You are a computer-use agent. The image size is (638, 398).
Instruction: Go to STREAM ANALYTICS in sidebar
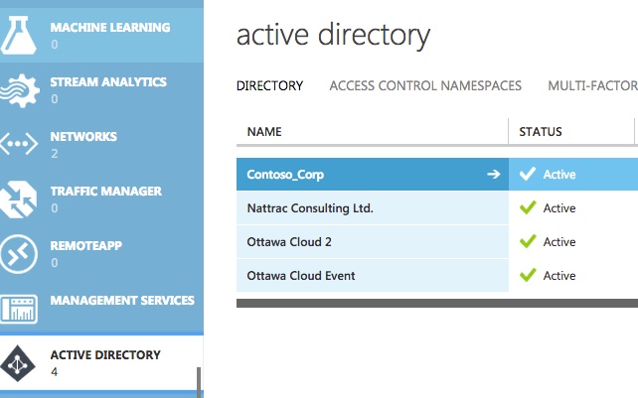coord(108,81)
